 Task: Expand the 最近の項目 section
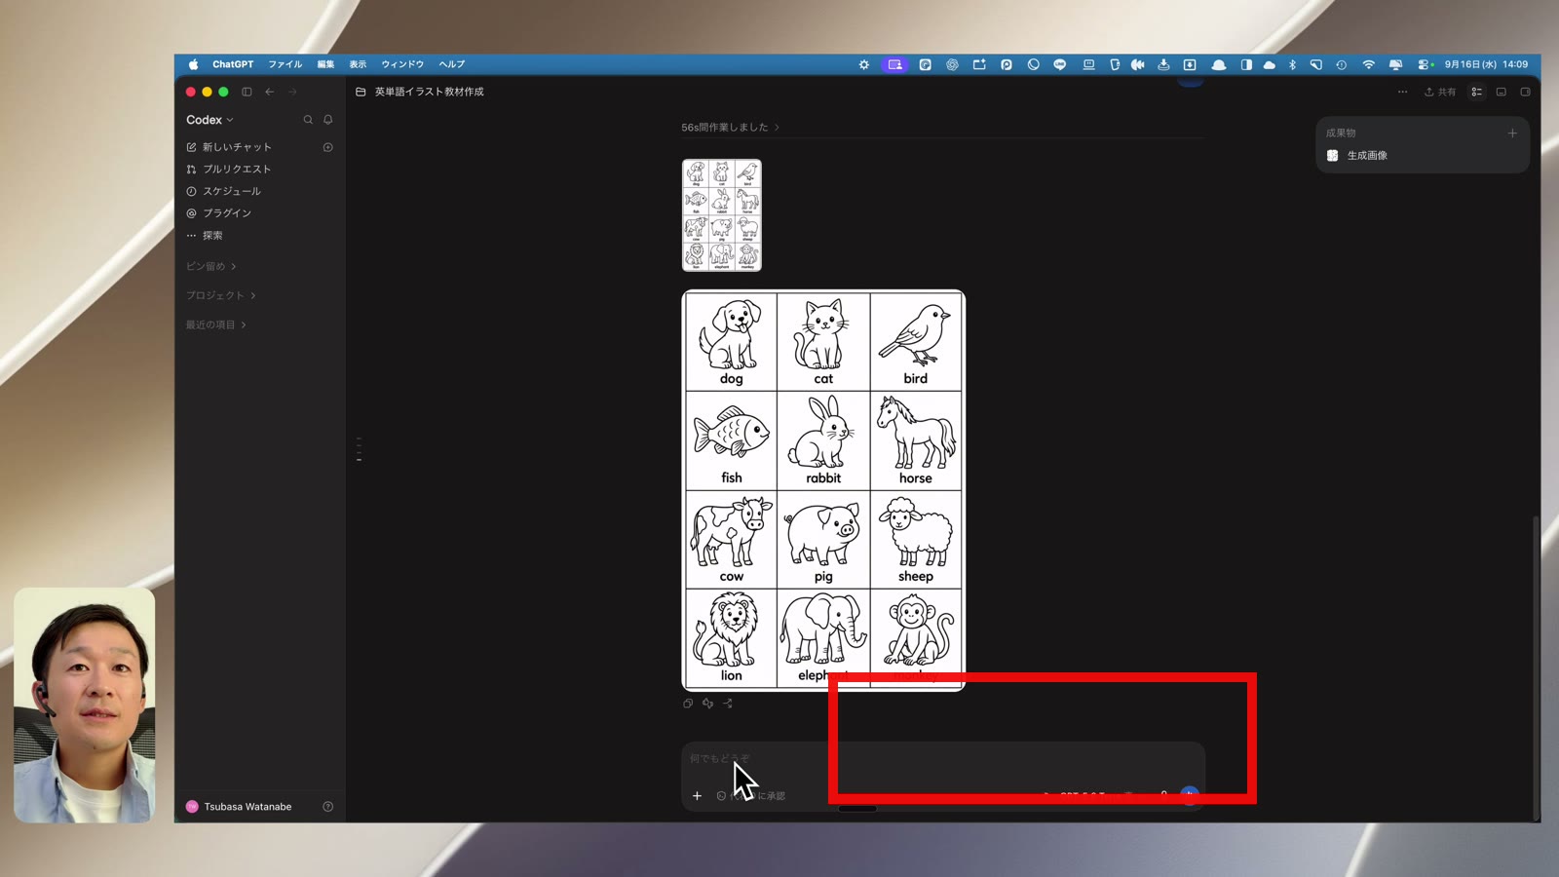click(215, 324)
